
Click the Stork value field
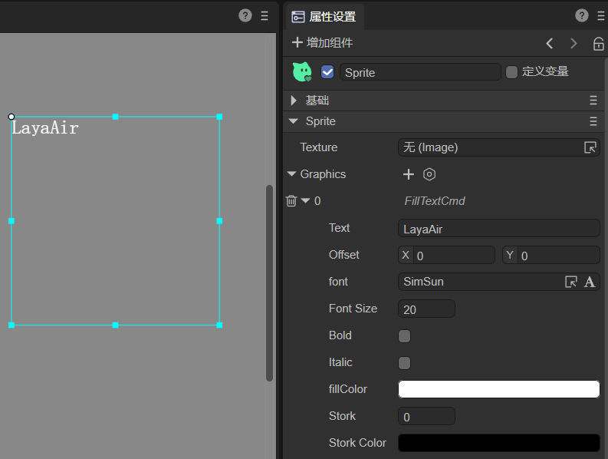[x=426, y=416]
